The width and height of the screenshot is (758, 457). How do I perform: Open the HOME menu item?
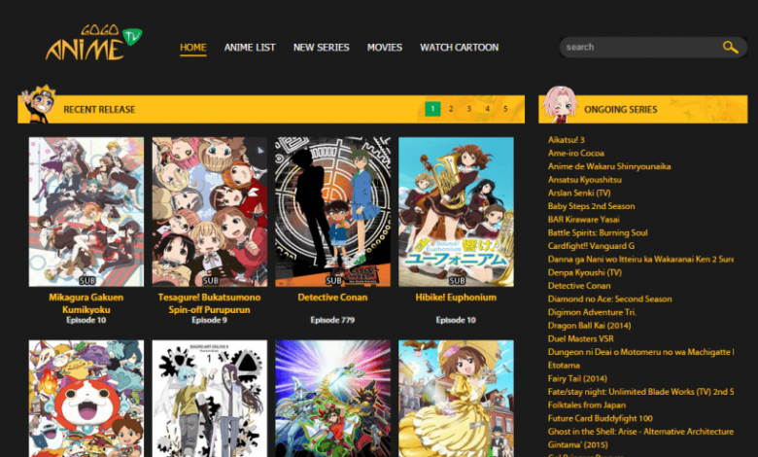[x=192, y=48]
